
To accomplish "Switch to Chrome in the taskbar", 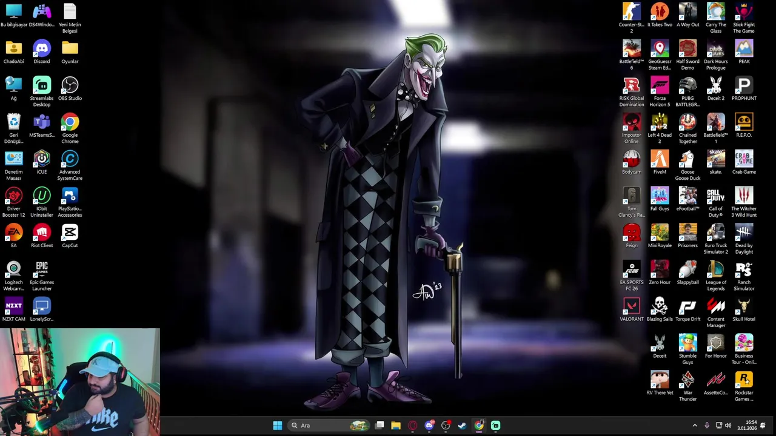I will (479, 425).
